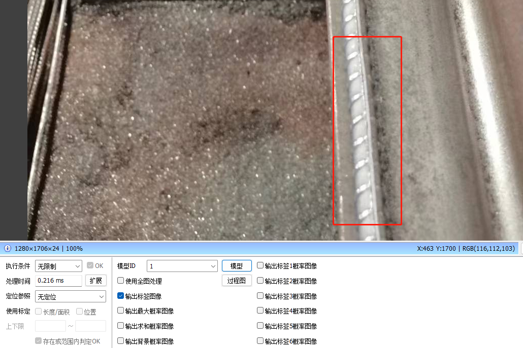Enable 输出标签4概率图像 checkbox

(x=260, y=311)
